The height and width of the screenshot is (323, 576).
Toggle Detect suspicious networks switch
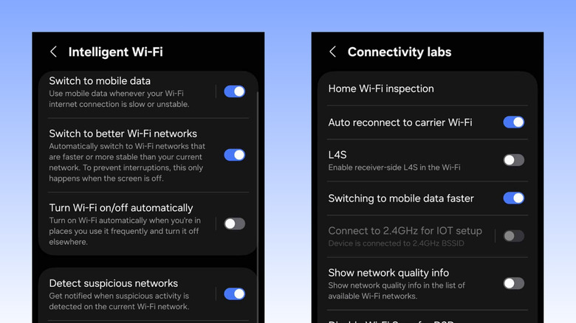[x=234, y=294]
